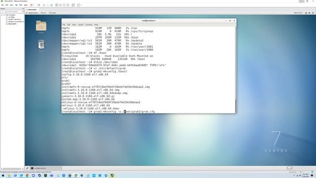
Task: Open File Explorer from Windows taskbar
Action: [x=9, y=176]
